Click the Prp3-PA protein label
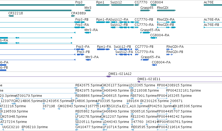The image size is (222, 131). click(x=83, y=47)
